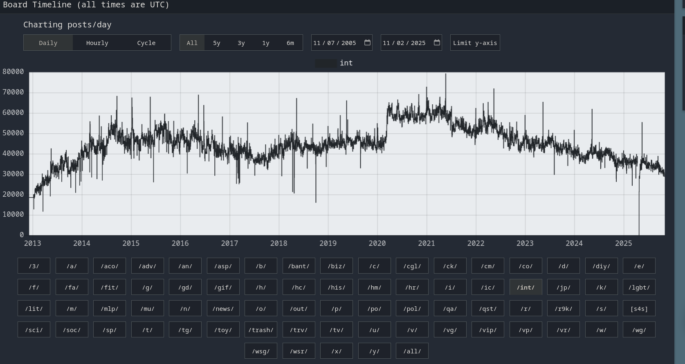Click the /an/ board button
The width and height of the screenshot is (685, 364).
coord(185,266)
